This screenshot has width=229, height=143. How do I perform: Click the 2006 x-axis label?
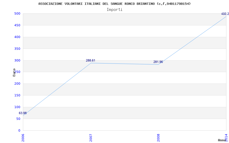coord(23,138)
